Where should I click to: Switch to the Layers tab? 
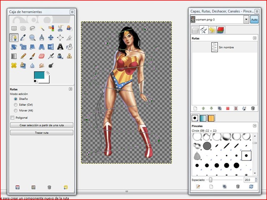[x=194, y=30]
